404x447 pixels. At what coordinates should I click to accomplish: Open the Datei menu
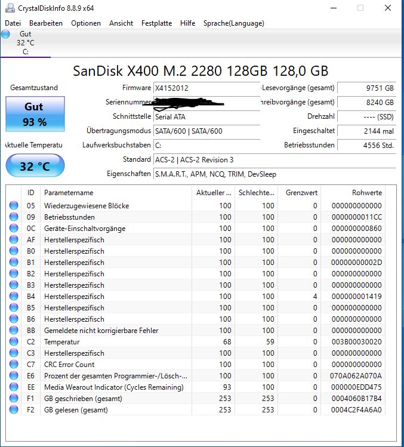point(13,23)
